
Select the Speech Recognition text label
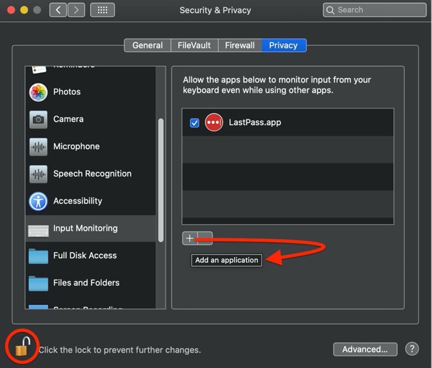(92, 174)
